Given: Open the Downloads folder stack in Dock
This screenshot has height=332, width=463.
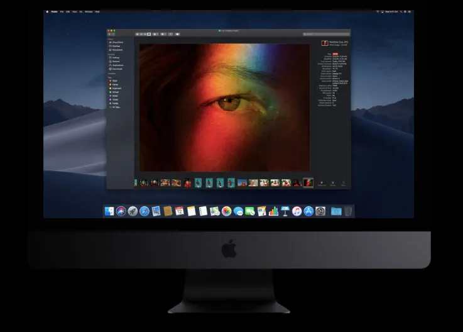Looking at the screenshot, I should click(x=336, y=211).
